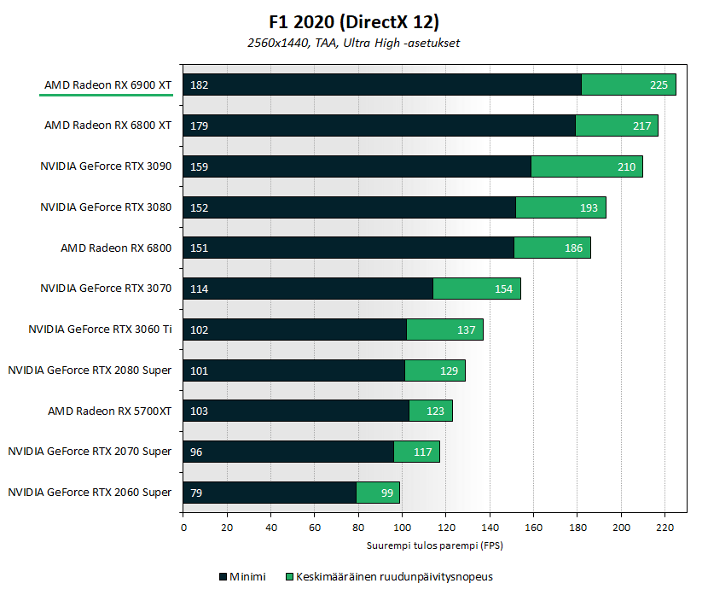
Task: Click the subtitle 2560x1440, TAA, Ultra High -asetukset
Action: (353, 43)
